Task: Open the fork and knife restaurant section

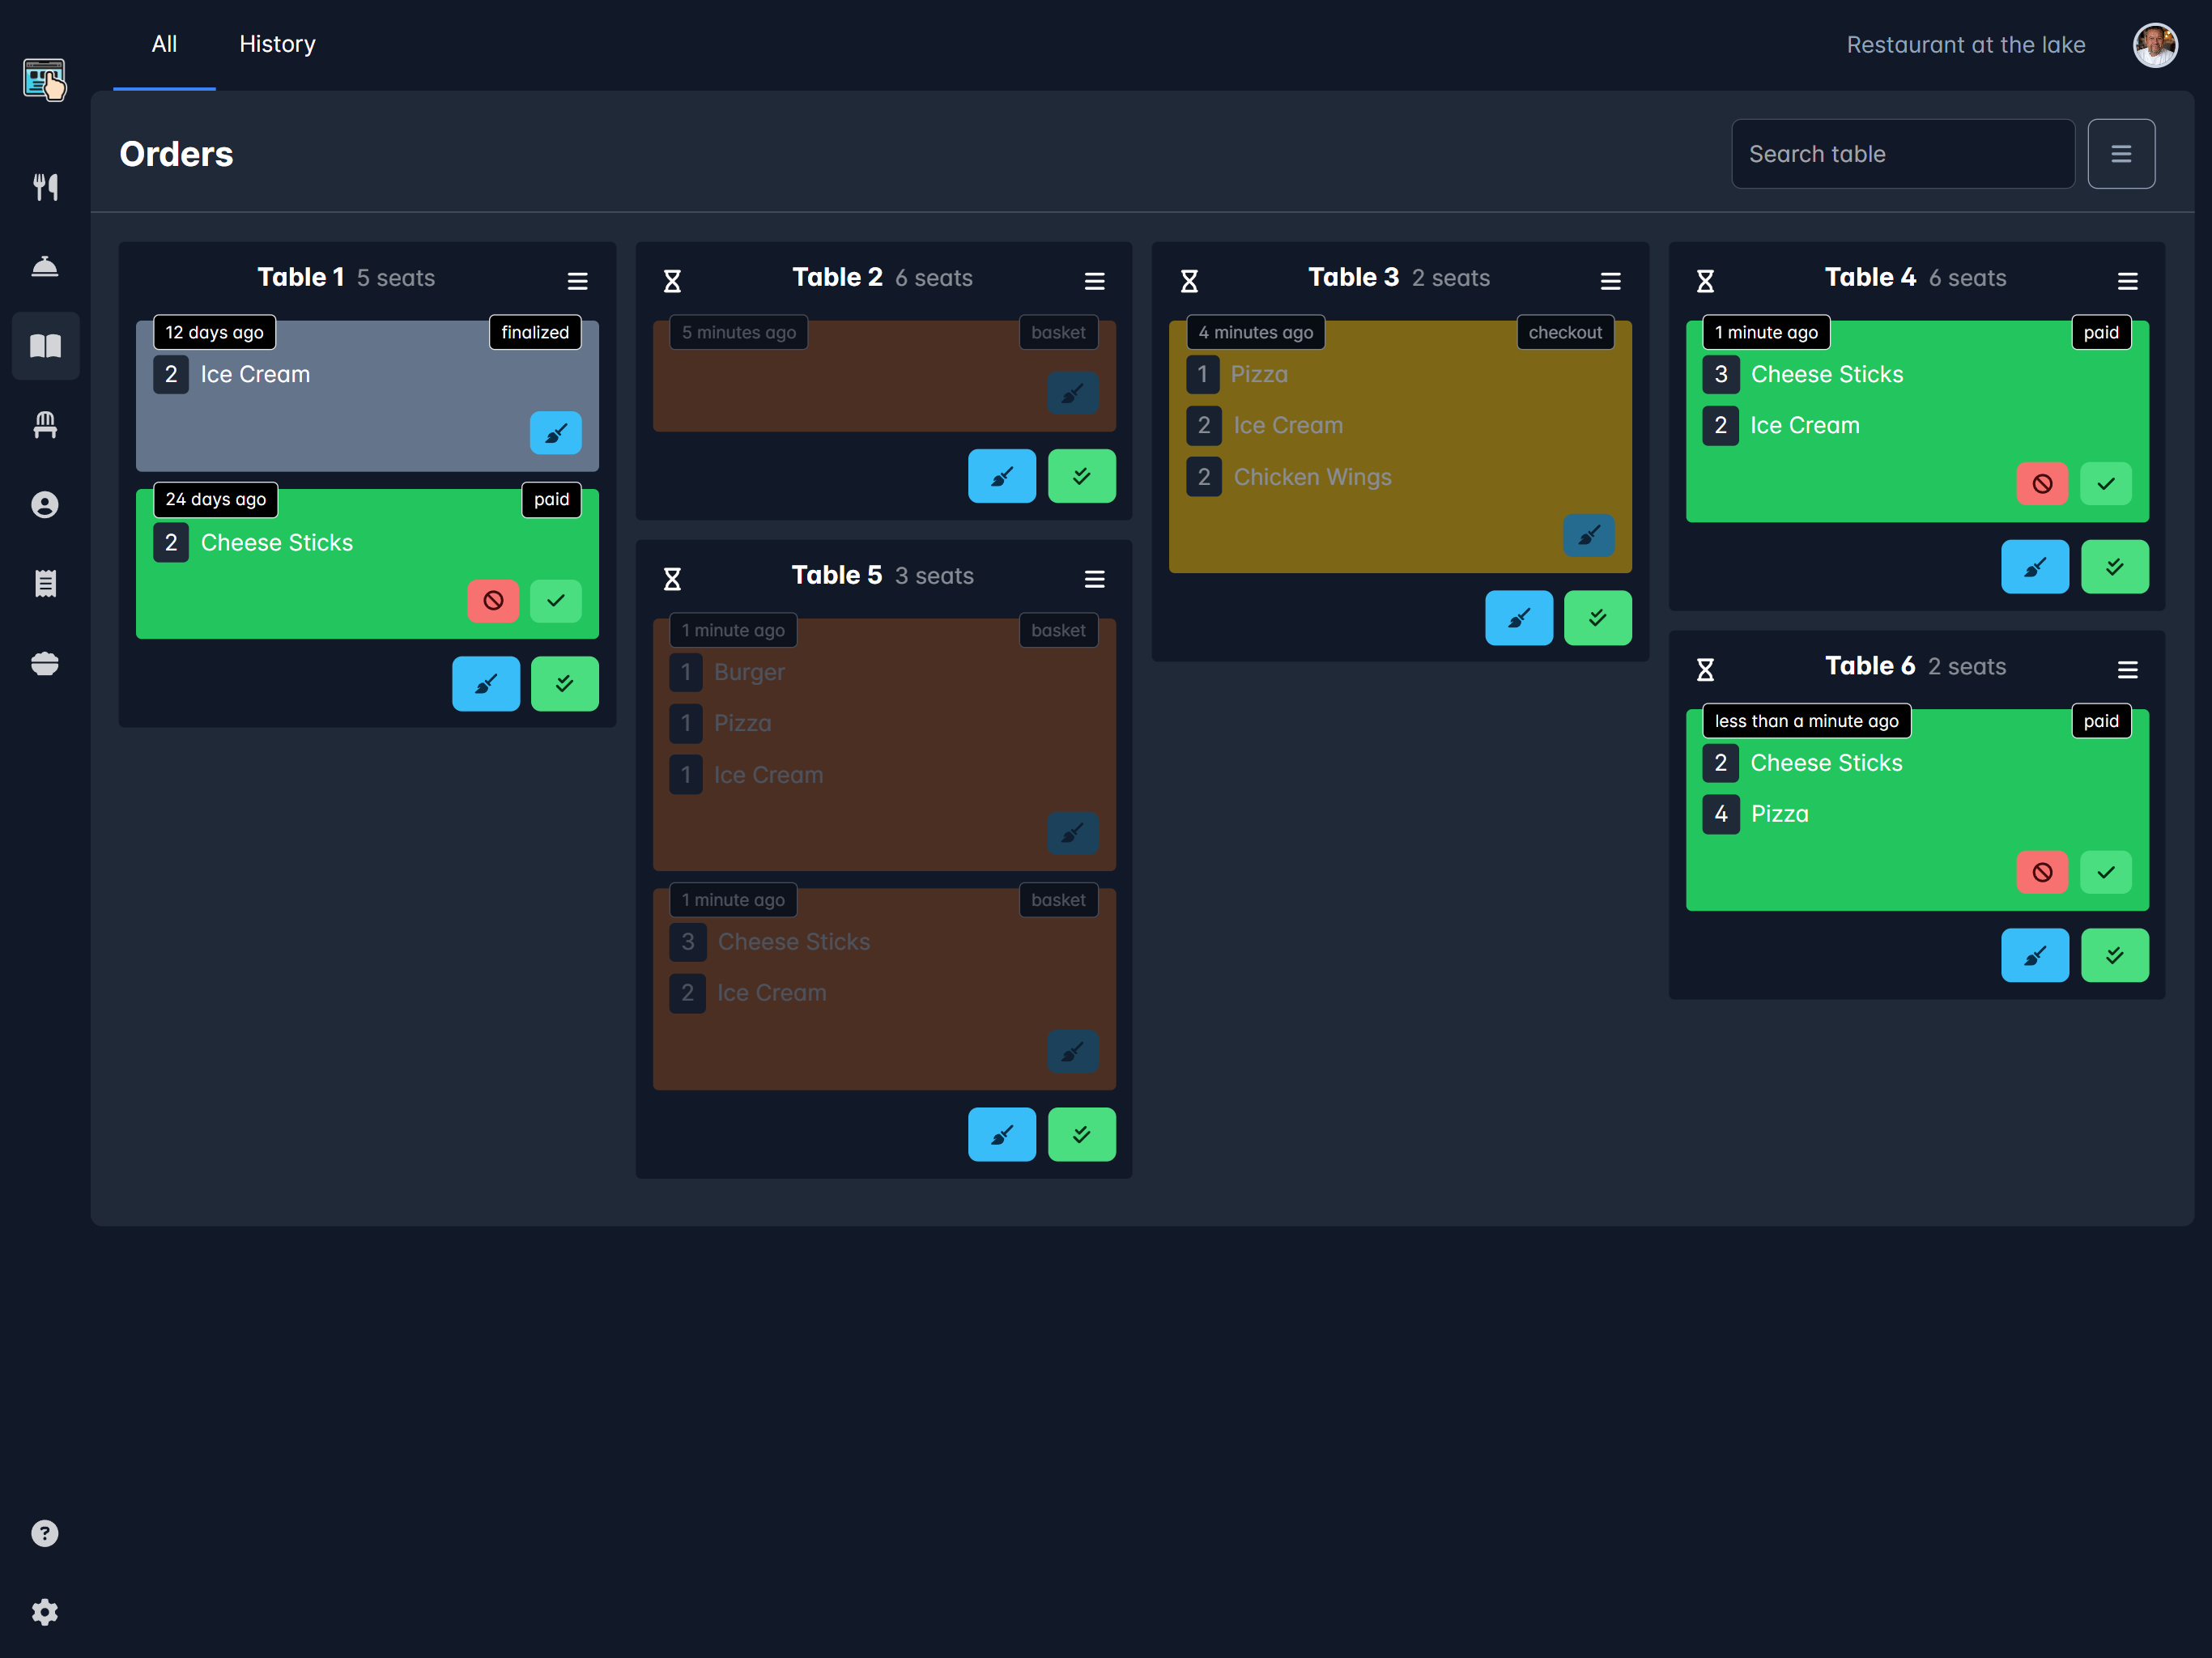Action: [x=45, y=187]
